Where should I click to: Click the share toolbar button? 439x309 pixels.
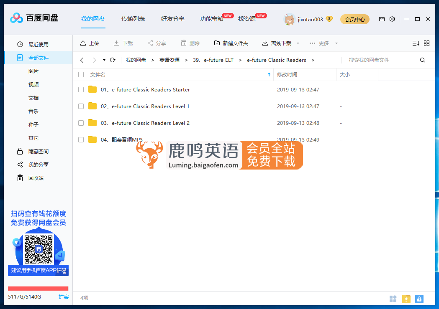[x=157, y=43]
